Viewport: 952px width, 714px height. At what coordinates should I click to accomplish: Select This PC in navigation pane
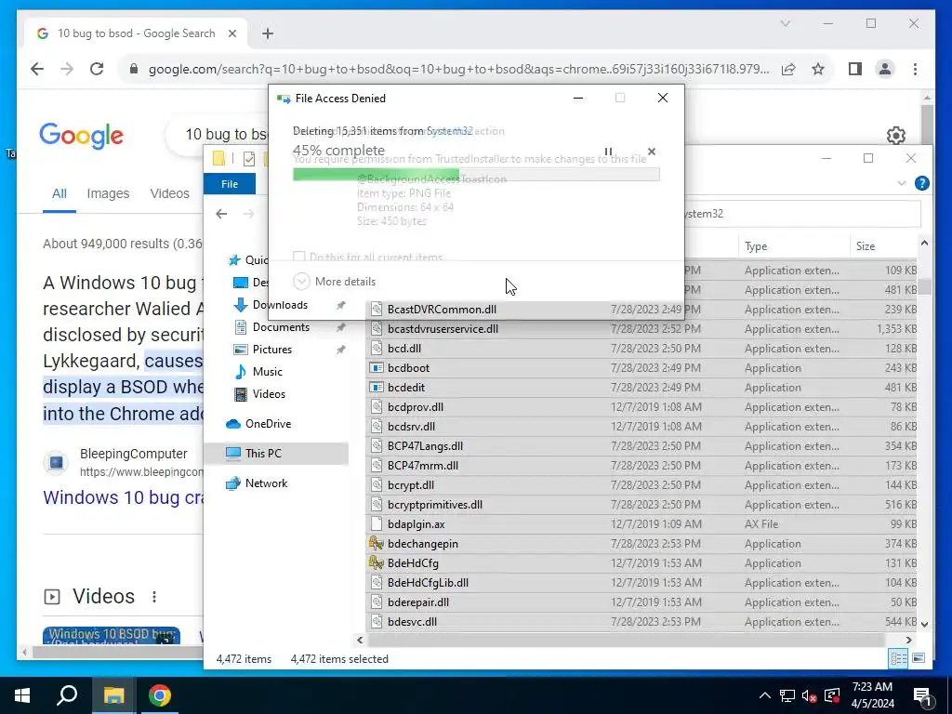pos(263,454)
